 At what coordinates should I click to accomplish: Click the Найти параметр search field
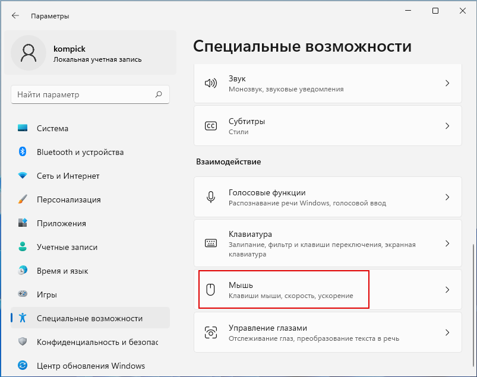[90, 94]
